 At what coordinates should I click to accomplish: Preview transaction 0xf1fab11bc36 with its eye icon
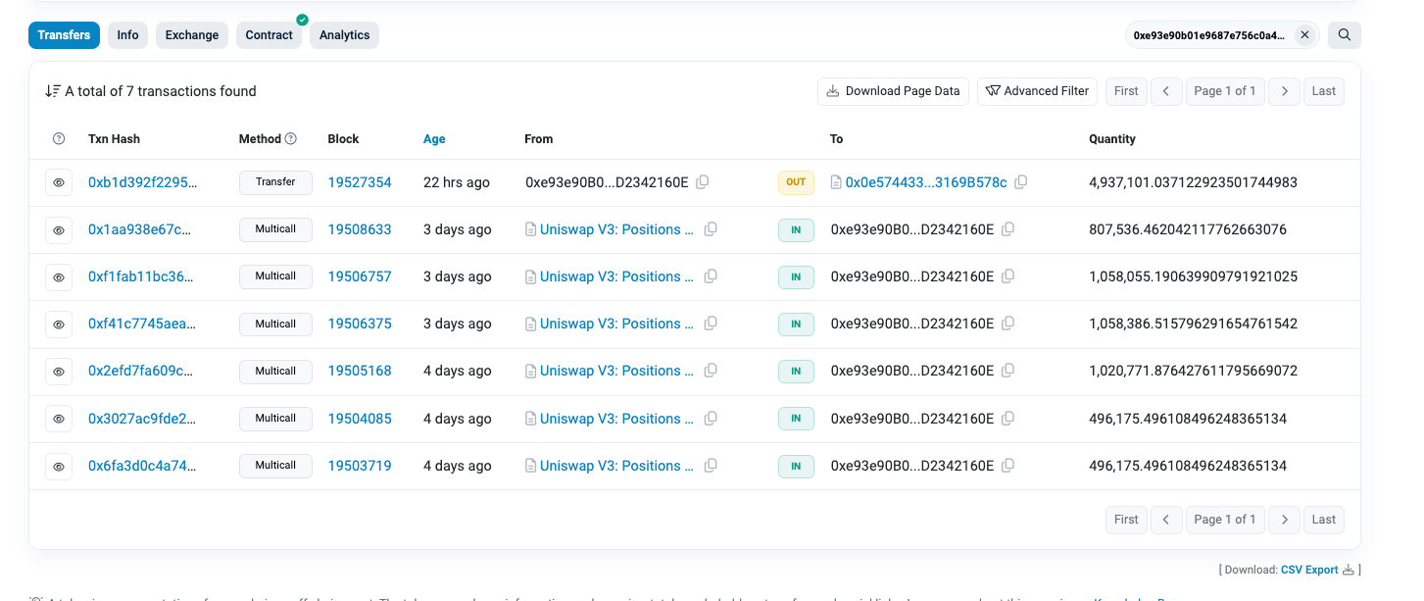[x=59, y=276]
